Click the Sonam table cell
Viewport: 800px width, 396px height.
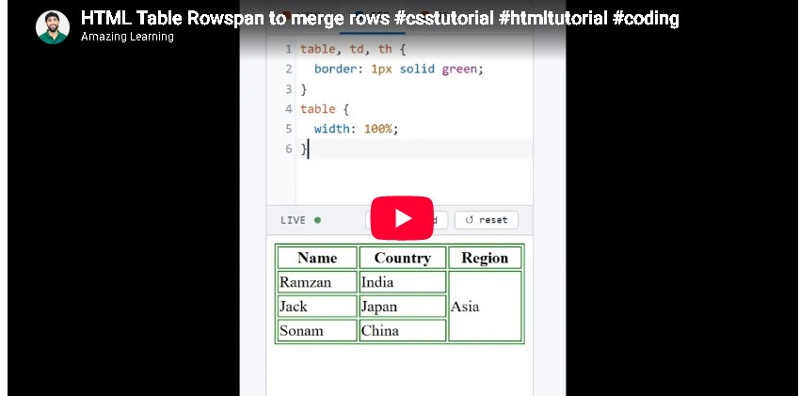317,330
